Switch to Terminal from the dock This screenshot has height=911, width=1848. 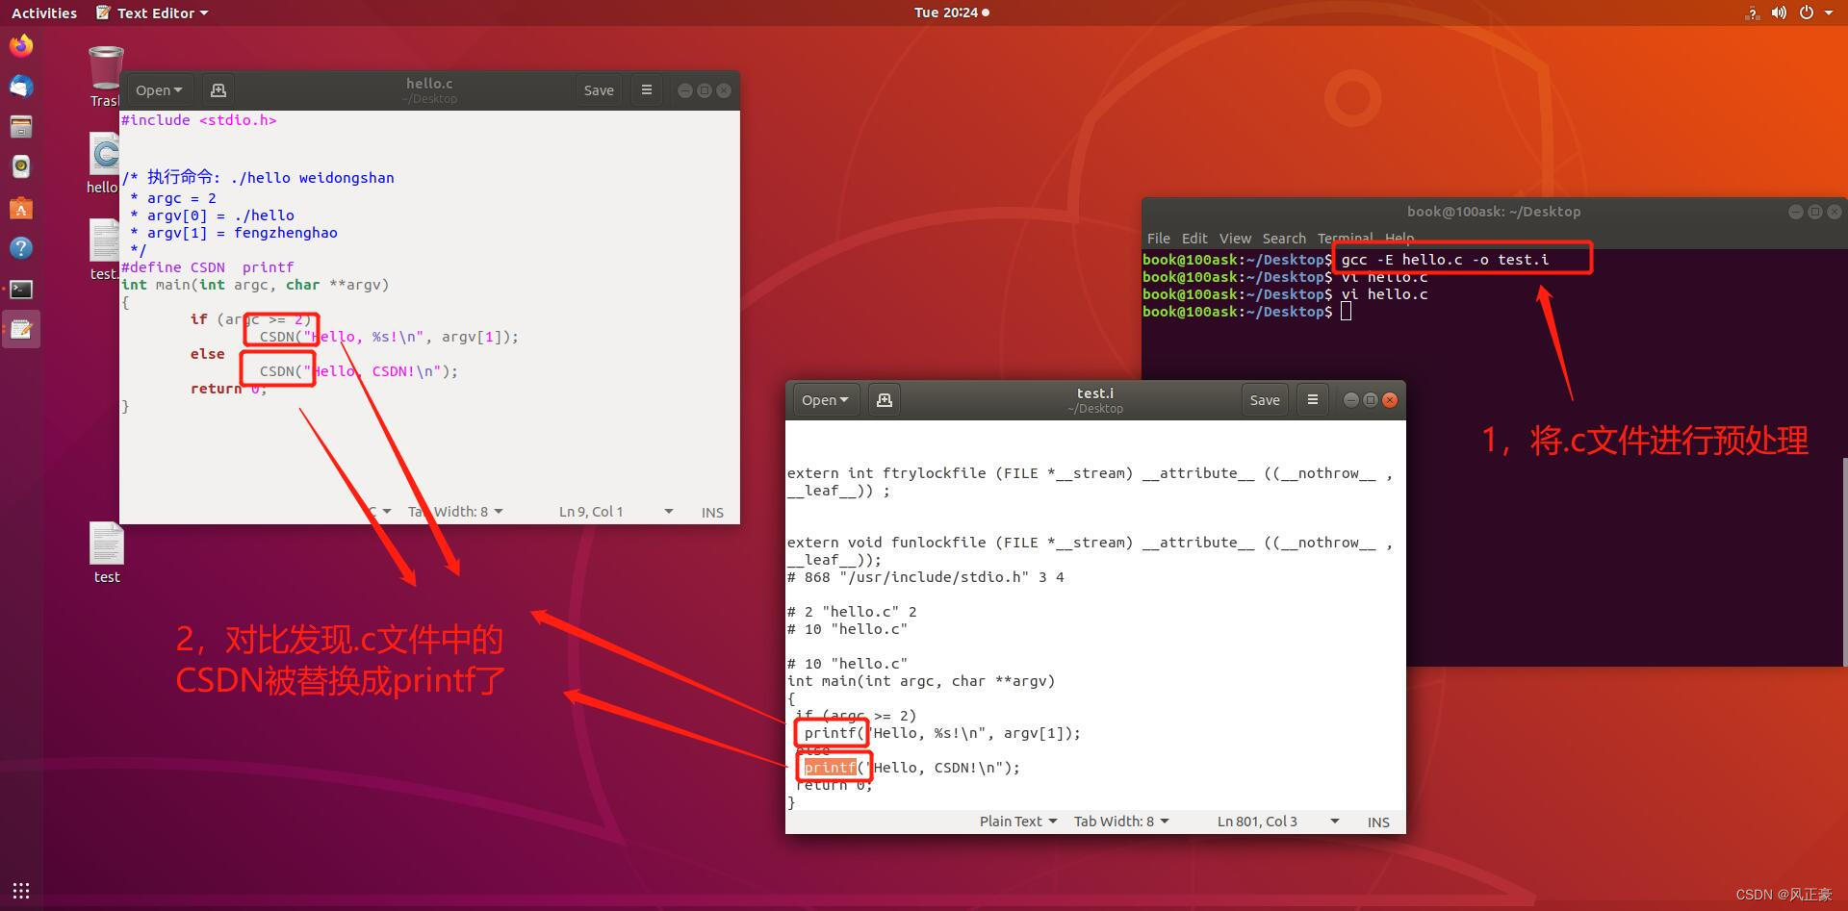click(21, 289)
